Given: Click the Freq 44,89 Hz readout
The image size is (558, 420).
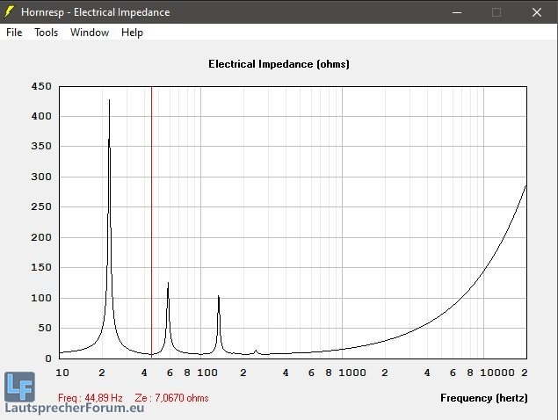Looking at the screenshot, I should click(x=91, y=398).
